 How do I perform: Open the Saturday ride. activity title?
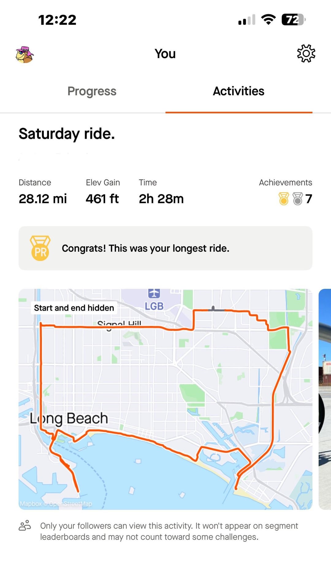pos(67,134)
